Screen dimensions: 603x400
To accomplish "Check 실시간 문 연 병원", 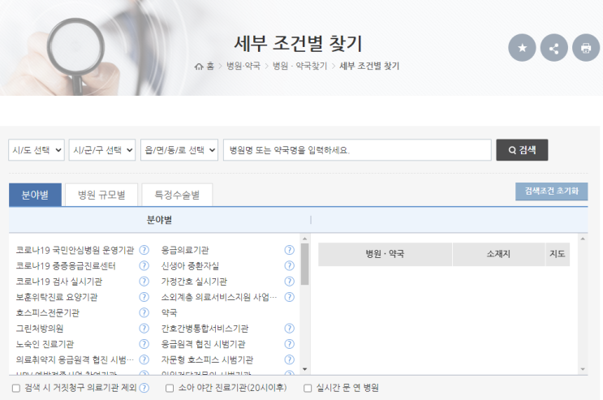I will coord(308,388).
